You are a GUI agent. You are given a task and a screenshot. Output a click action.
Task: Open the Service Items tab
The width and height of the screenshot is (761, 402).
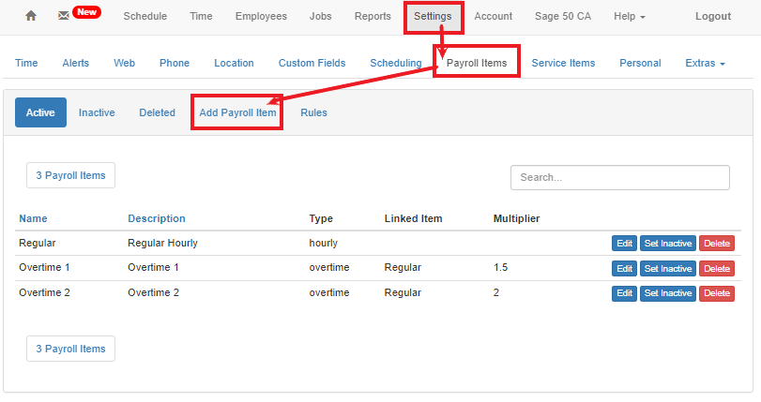click(x=563, y=63)
